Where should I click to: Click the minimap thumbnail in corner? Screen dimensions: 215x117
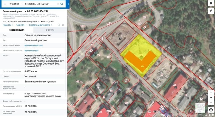click(x=200, y=108)
